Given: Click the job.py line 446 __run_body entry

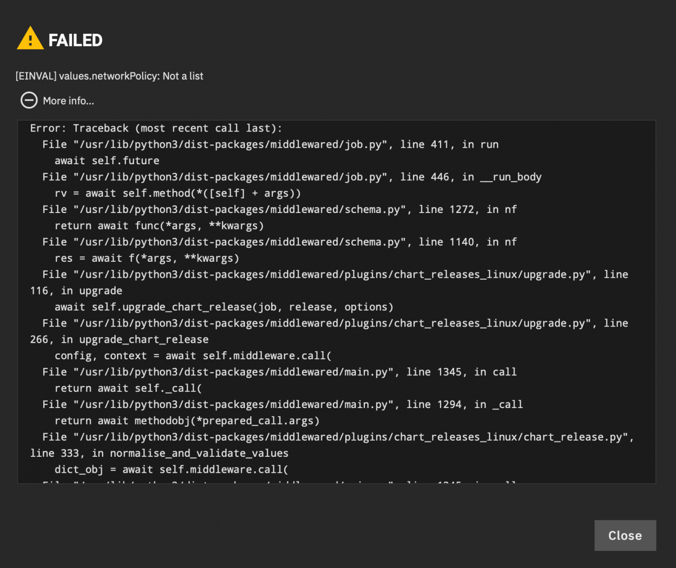Looking at the screenshot, I should click(292, 177).
